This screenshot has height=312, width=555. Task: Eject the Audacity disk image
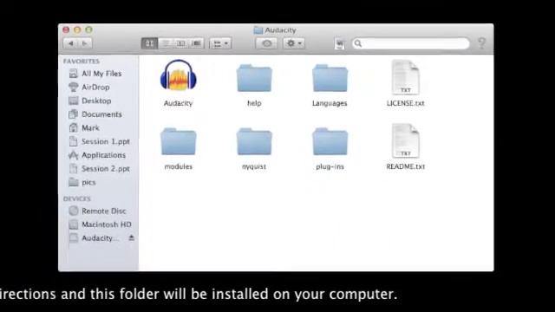coord(131,237)
